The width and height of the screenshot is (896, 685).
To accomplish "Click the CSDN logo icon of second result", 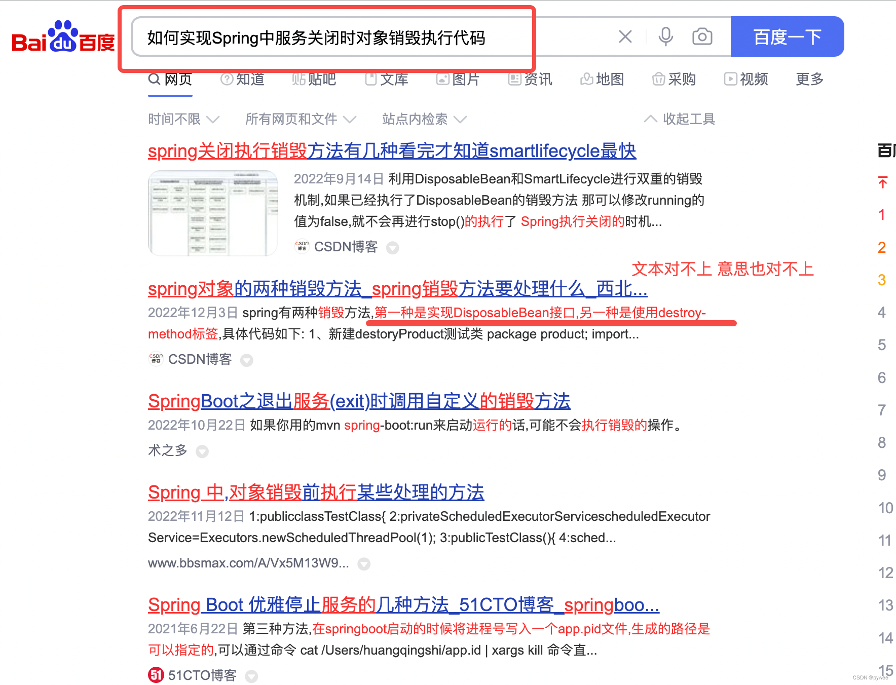I will (x=156, y=359).
